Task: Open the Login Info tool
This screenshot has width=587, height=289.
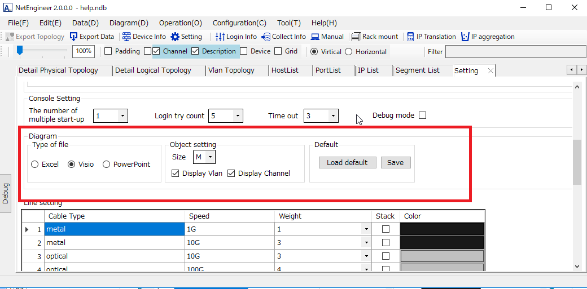Action: (220, 37)
